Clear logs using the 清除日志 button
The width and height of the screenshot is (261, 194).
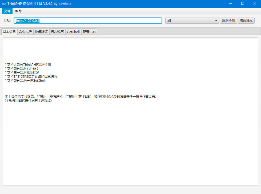coord(246,20)
